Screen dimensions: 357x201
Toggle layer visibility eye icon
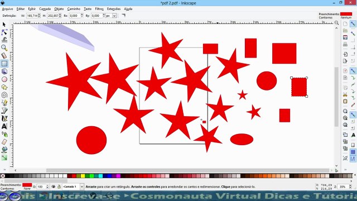54,186
